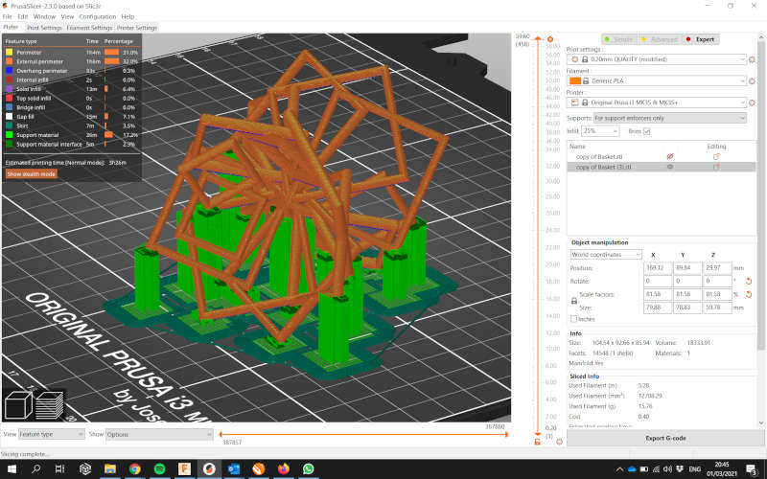767x479 pixels.
Task: Switch to sliced layers preview icon
Action: pos(50,405)
